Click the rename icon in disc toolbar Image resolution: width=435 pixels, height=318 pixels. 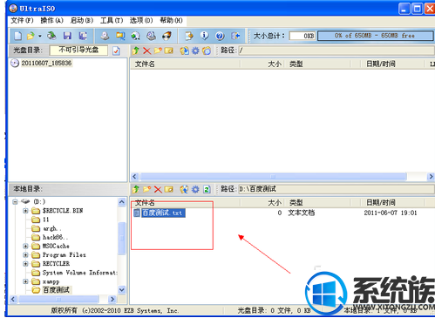169,51
